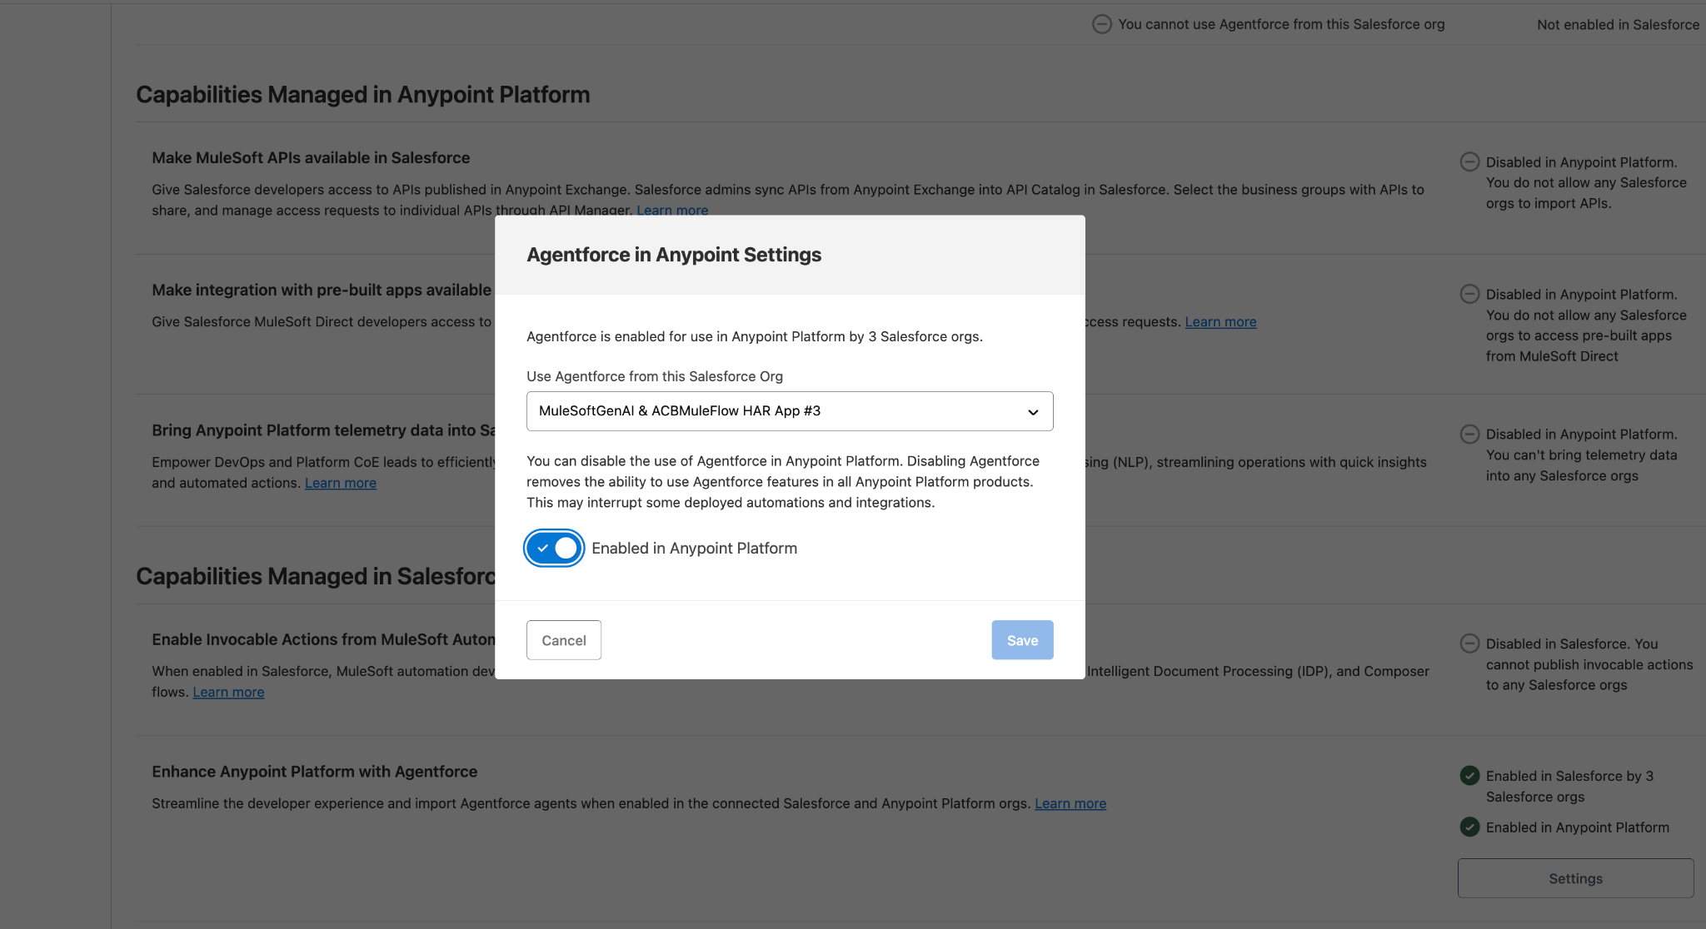The height and width of the screenshot is (929, 1706).
Task: Click green check icon for Enabled in Salesforce
Action: pos(1470,776)
